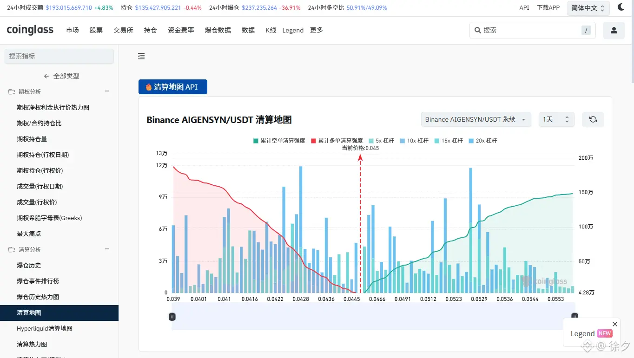Open the 简体中文 language dropdown
Viewport: 634px width, 358px height.
588,8
